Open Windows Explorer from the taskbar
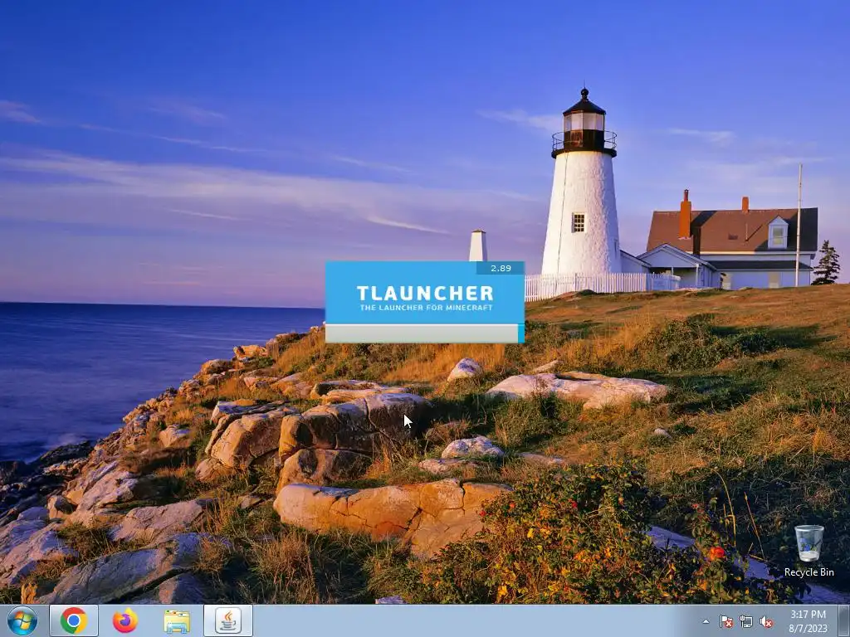The height and width of the screenshot is (637, 850). [177, 620]
